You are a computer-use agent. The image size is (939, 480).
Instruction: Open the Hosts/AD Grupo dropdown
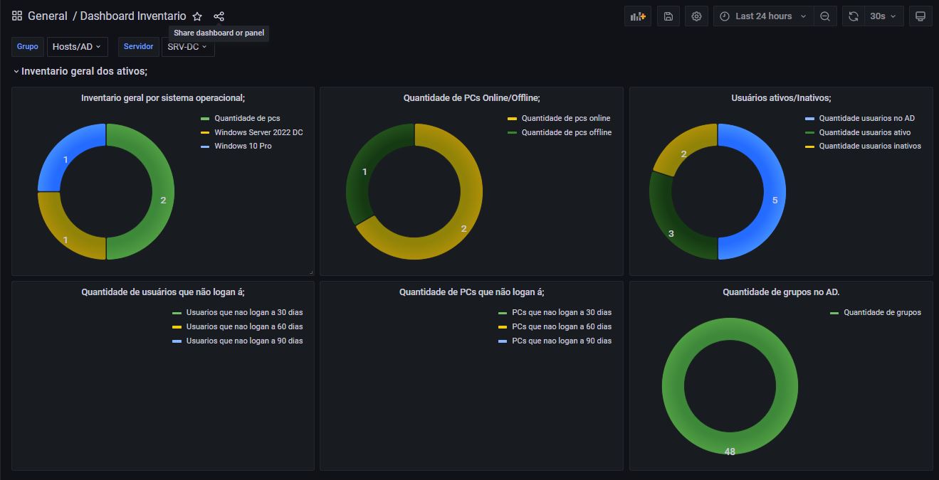point(77,47)
